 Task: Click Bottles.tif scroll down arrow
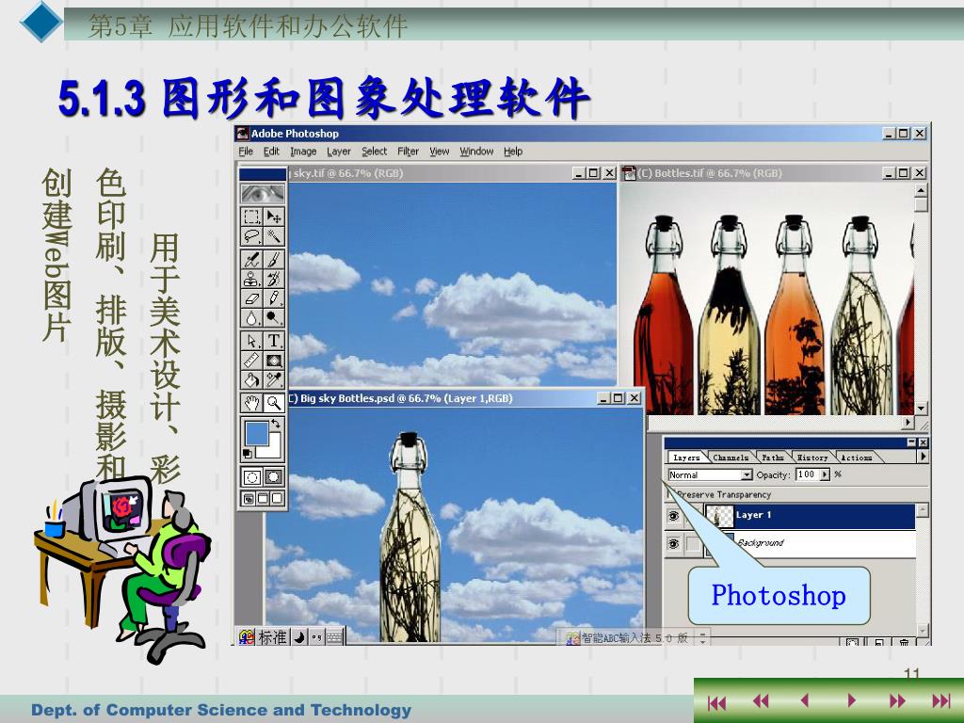[x=921, y=408]
